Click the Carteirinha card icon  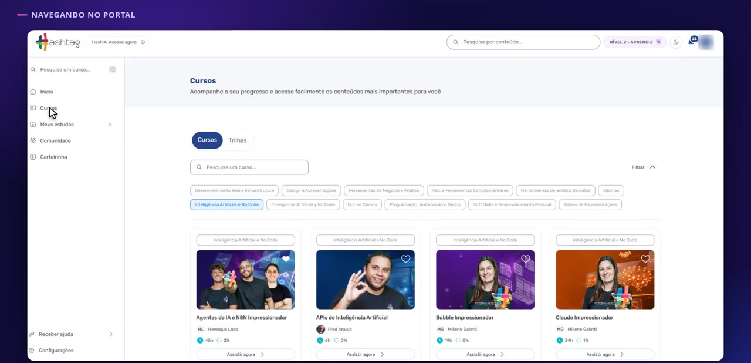[x=33, y=157]
